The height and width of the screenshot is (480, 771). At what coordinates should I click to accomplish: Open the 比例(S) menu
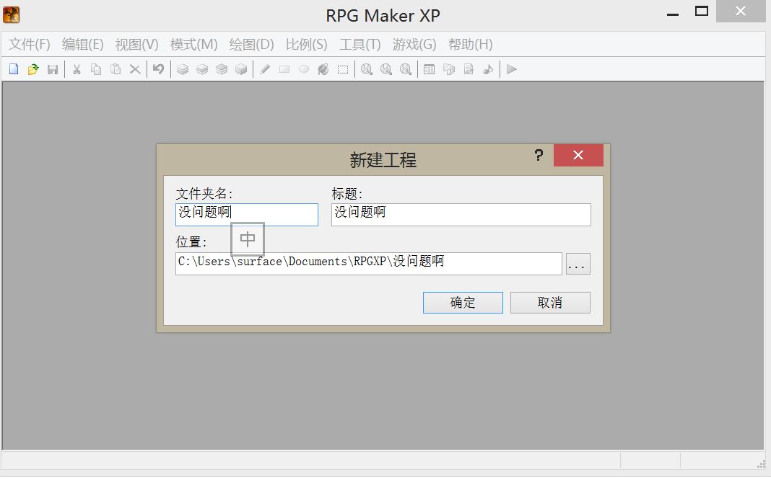click(306, 45)
